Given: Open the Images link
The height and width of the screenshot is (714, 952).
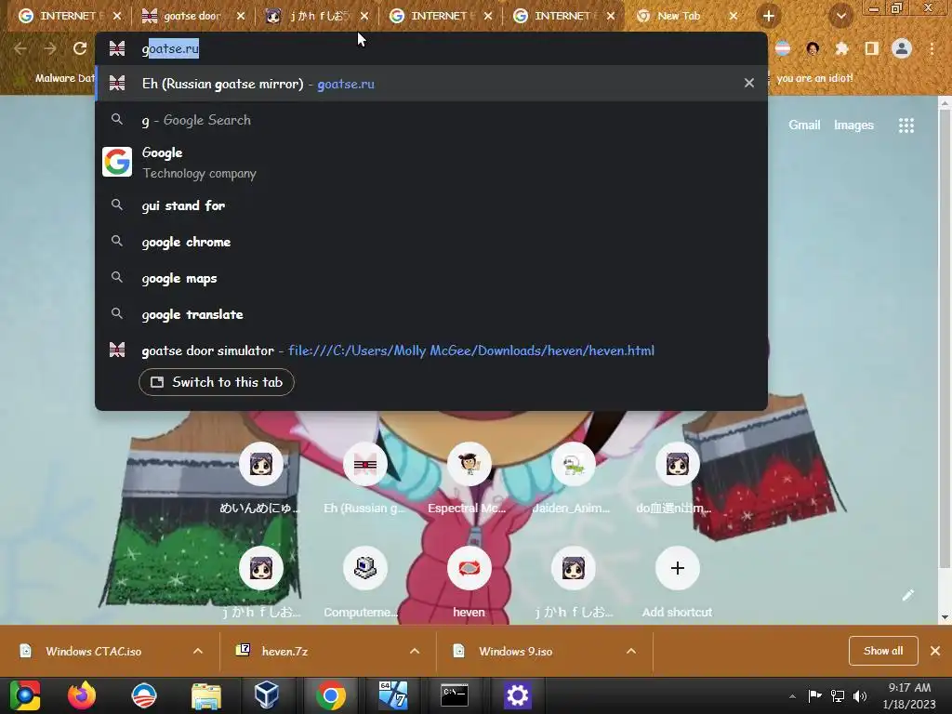Looking at the screenshot, I should coord(853,126).
